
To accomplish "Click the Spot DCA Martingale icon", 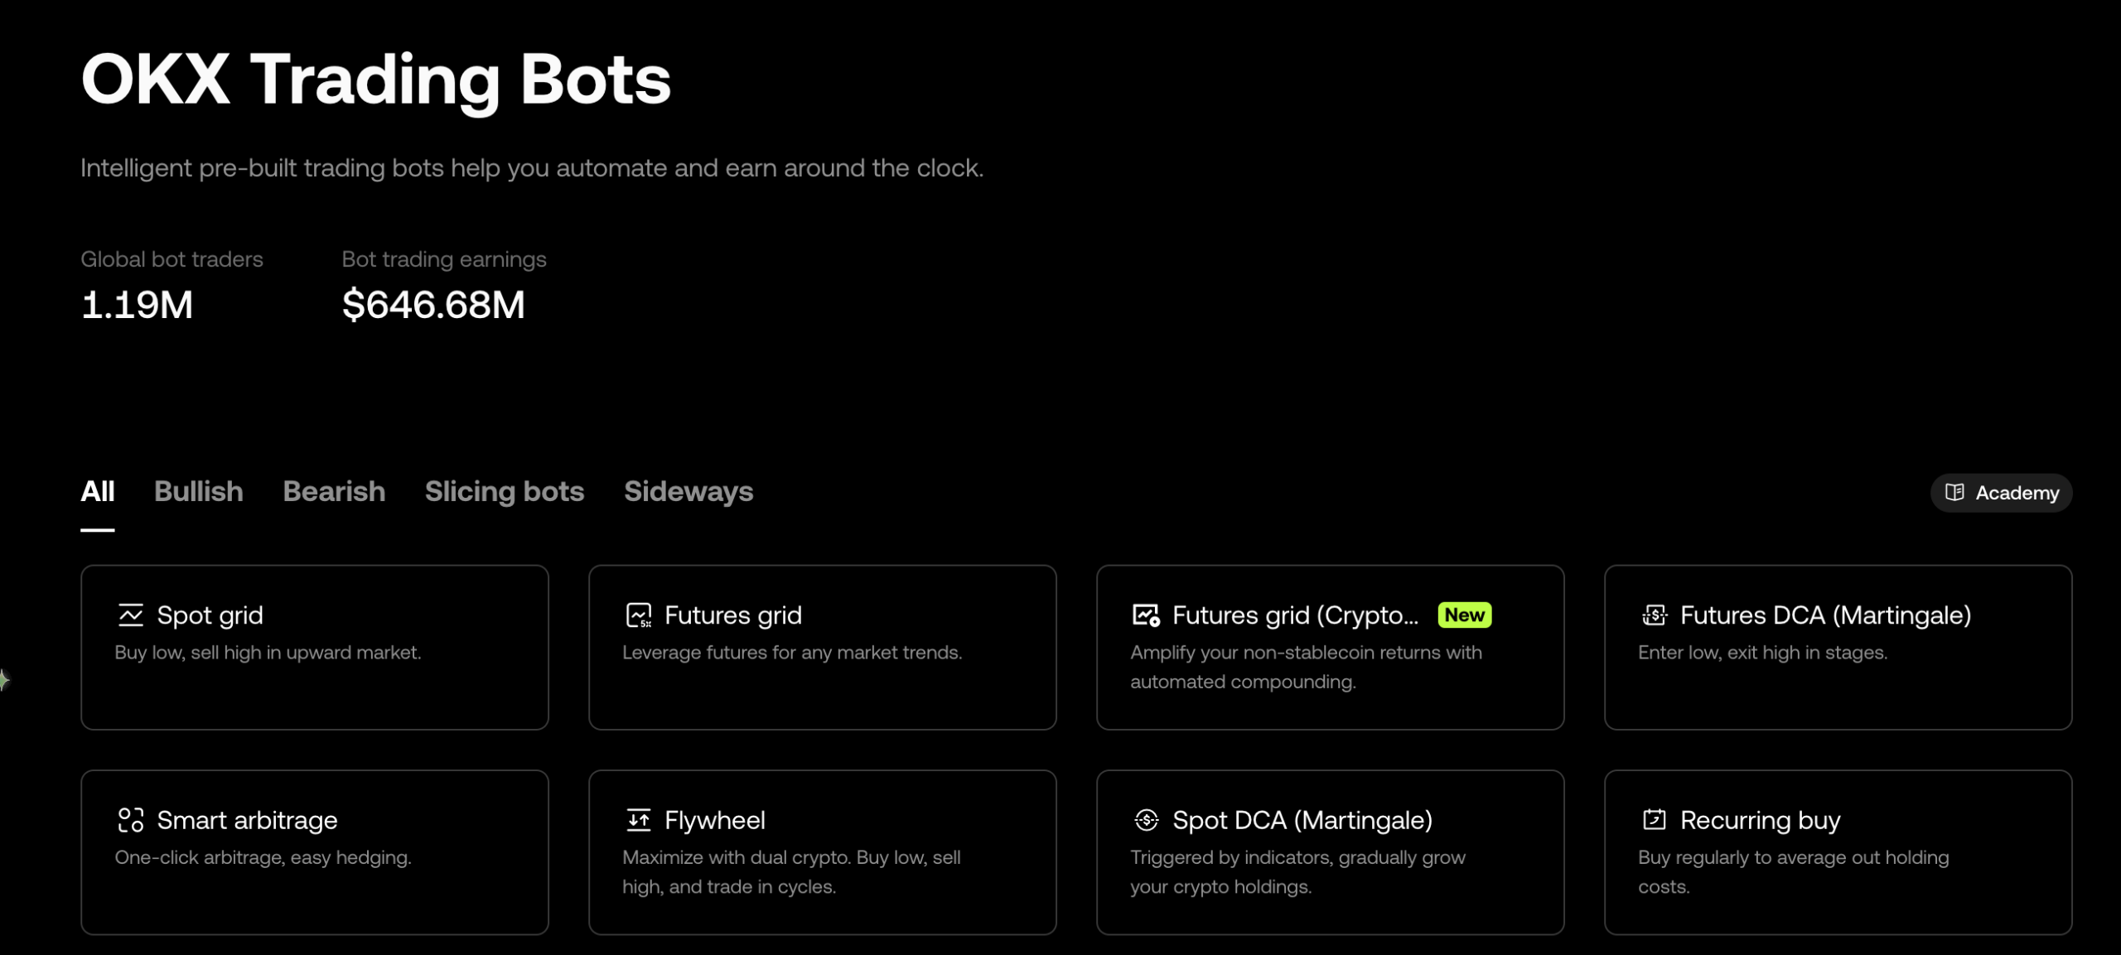I will coord(1146,820).
